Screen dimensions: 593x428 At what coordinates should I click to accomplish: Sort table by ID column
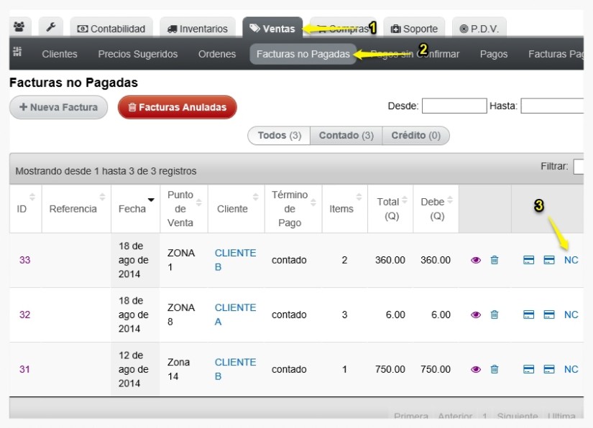[26, 208]
